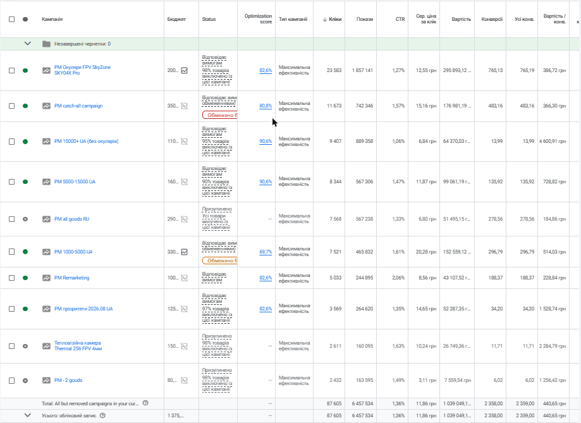Sort by the Покази column header

click(365, 19)
